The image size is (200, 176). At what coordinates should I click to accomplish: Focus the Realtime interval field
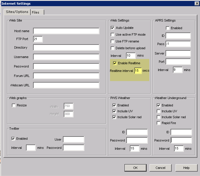pyautogui.click(x=138, y=71)
